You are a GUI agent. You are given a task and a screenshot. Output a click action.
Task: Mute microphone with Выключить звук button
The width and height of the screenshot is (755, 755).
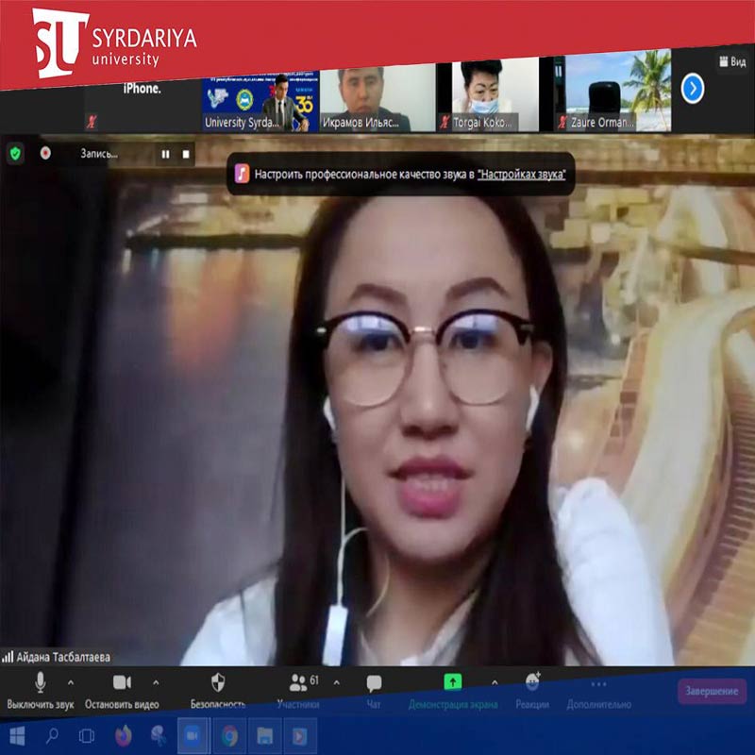coord(40,689)
